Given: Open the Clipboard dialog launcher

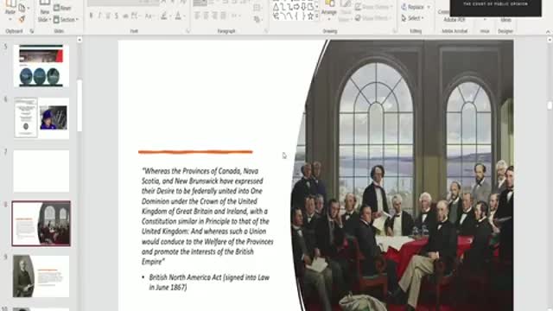Looking at the screenshot, I should (x=32, y=31).
